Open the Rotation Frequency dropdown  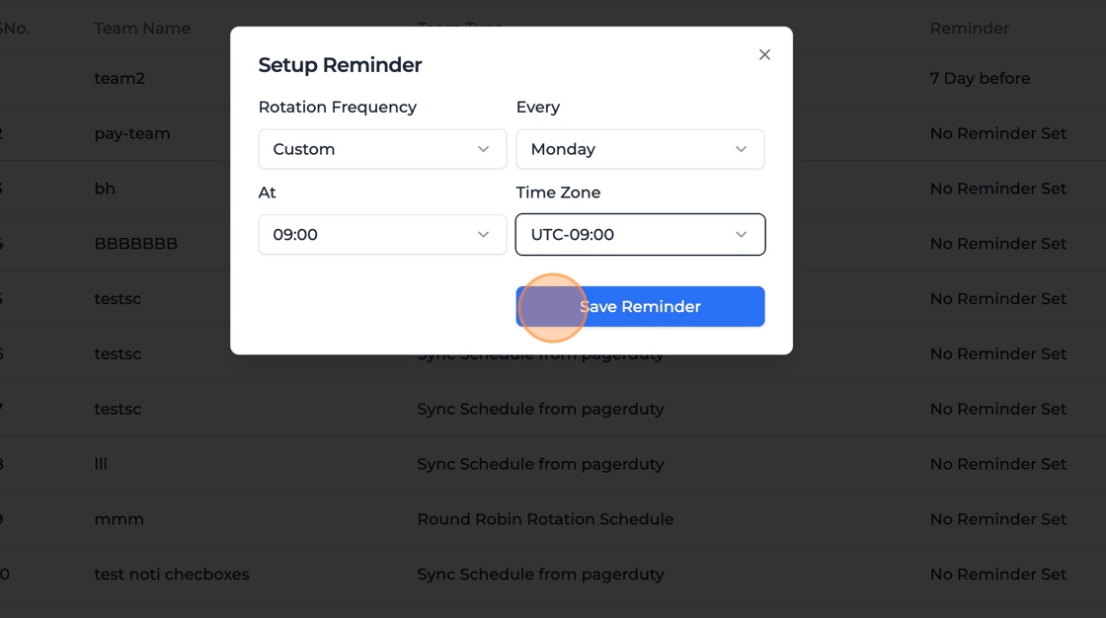click(381, 149)
